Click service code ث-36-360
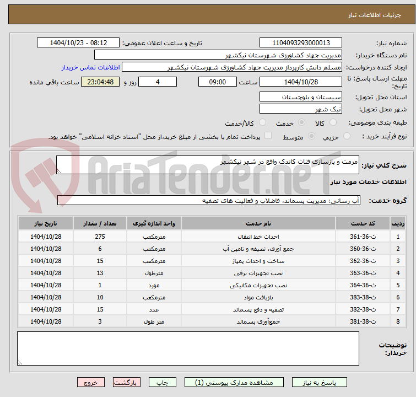This screenshot has height=397, width=416. point(363,249)
